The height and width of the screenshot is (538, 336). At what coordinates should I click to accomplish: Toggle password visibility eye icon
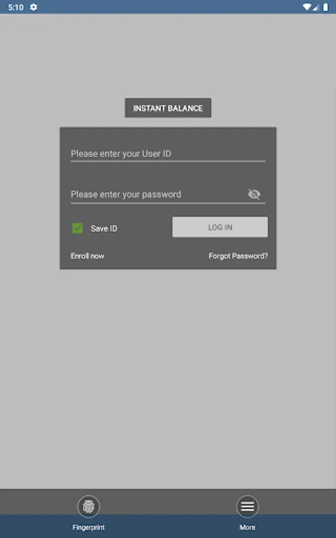pyautogui.click(x=254, y=194)
